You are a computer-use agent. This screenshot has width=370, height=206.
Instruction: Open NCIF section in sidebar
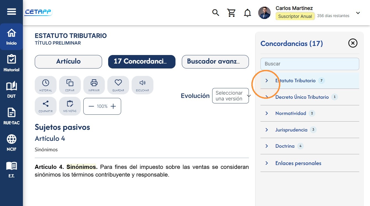[x=11, y=143]
